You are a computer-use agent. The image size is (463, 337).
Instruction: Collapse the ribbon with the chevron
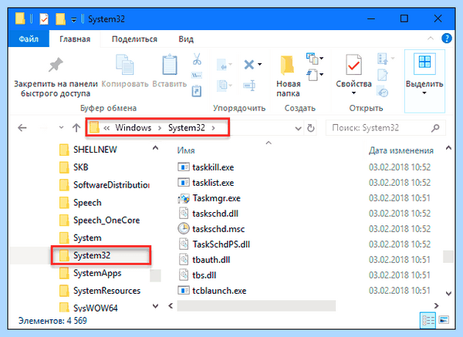[x=431, y=39]
